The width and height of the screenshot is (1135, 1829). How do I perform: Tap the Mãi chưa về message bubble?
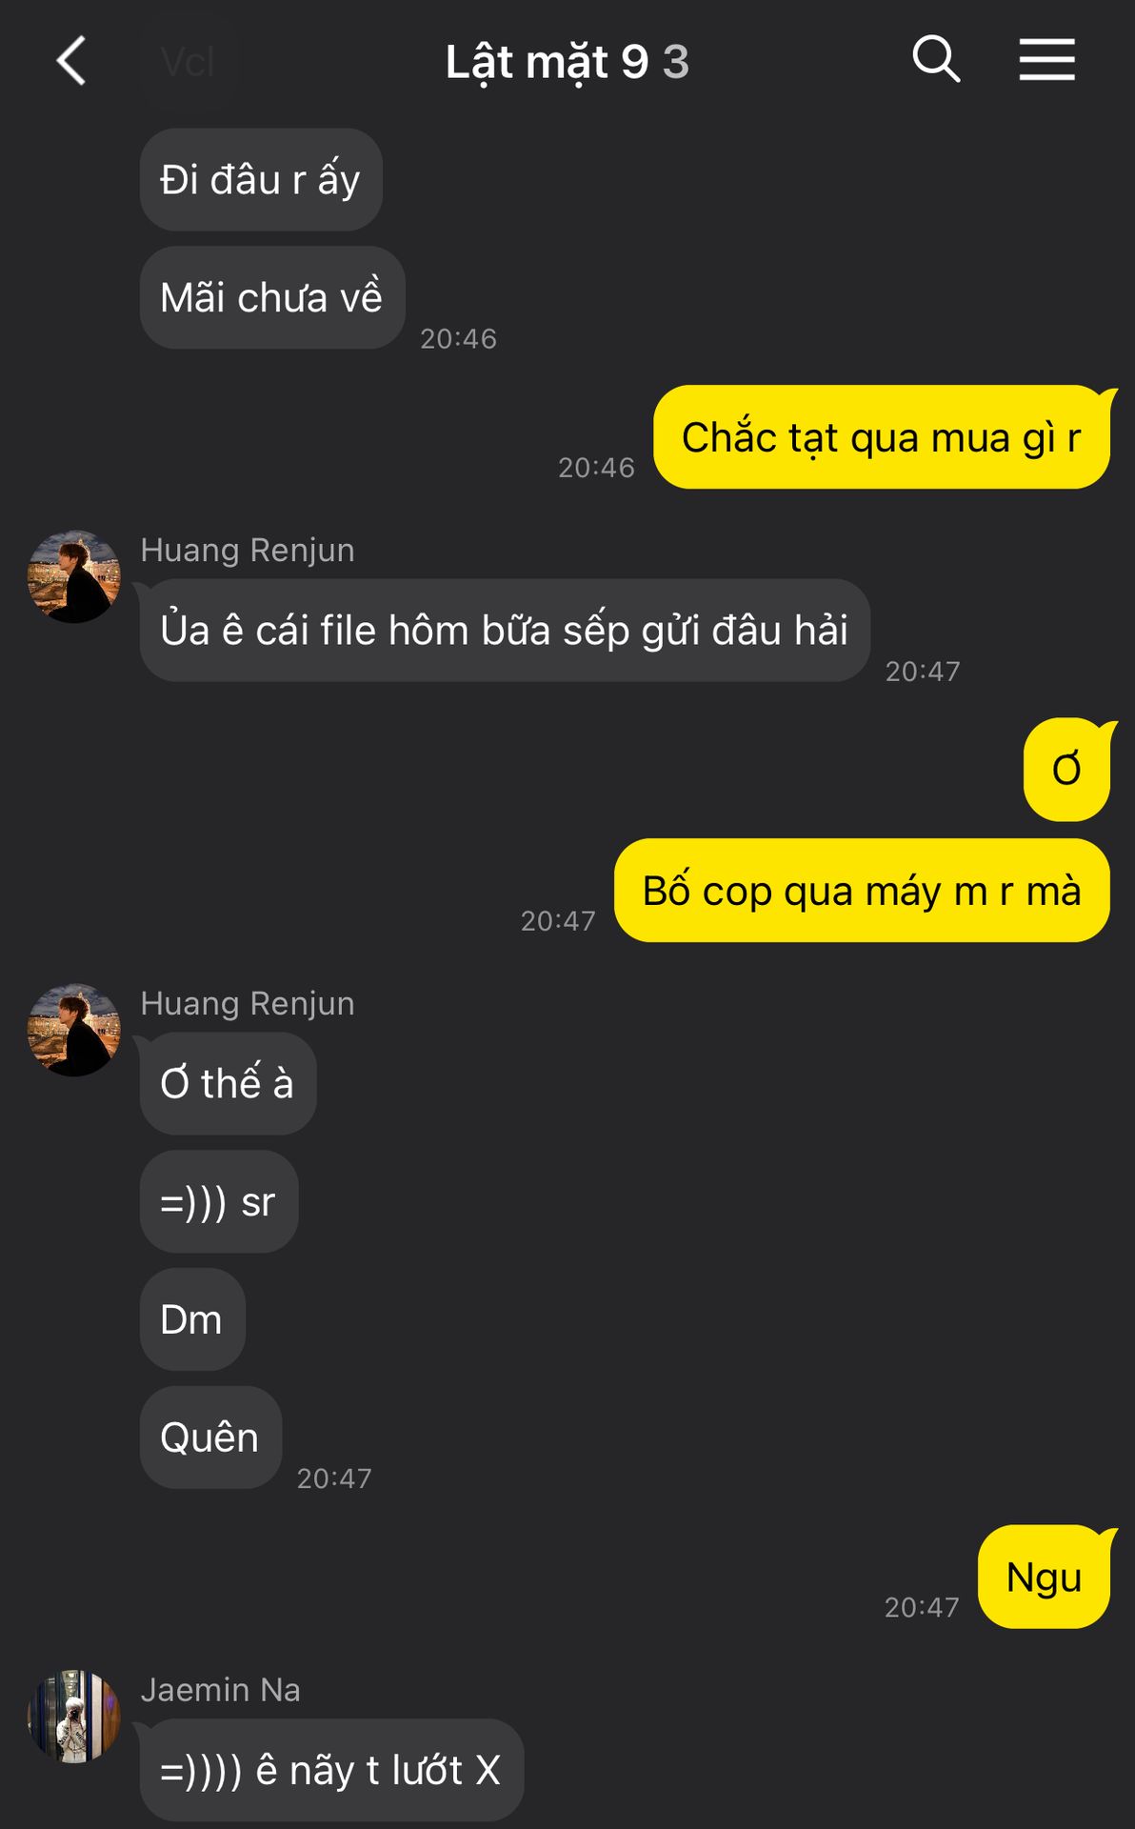(x=272, y=298)
